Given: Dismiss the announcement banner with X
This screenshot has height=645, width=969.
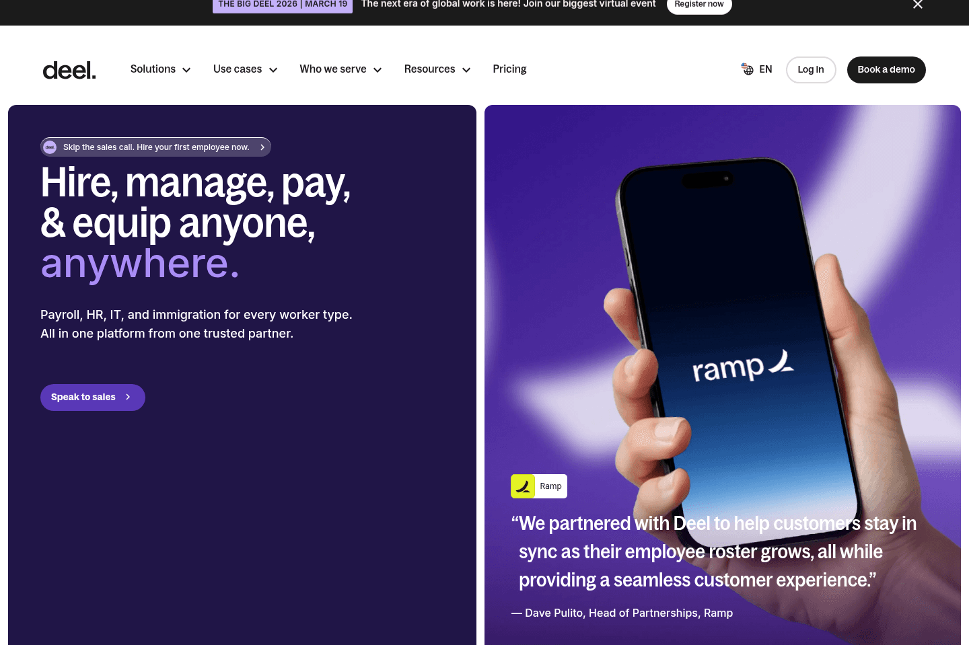Looking at the screenshot, I should tap(917, 5).
